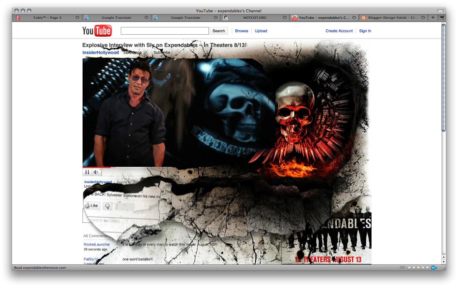Click the status bar text 'Read expendablesthemovie.com'
Image resolution: width=458 pixels, height=287 pixels.
[x=40, y=268]
